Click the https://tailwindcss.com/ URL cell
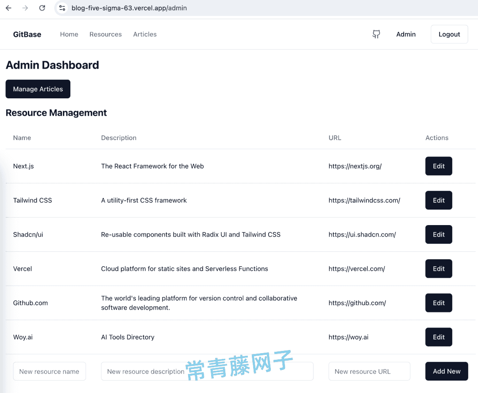The width and height of the screenshot is (478, 393). pos(364,200)
